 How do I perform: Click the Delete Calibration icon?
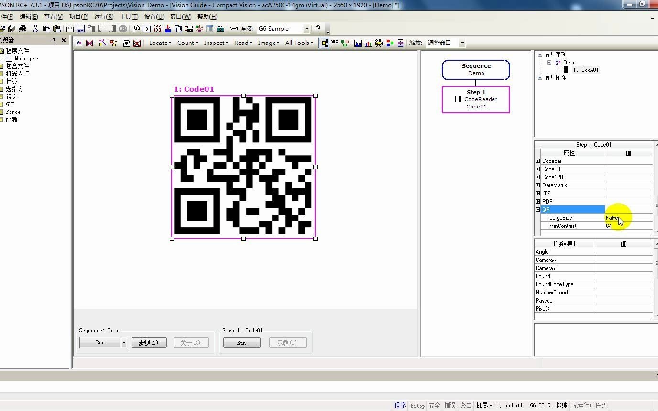tap(137, 43)
